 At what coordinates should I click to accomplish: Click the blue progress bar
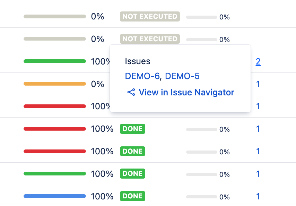55,196
